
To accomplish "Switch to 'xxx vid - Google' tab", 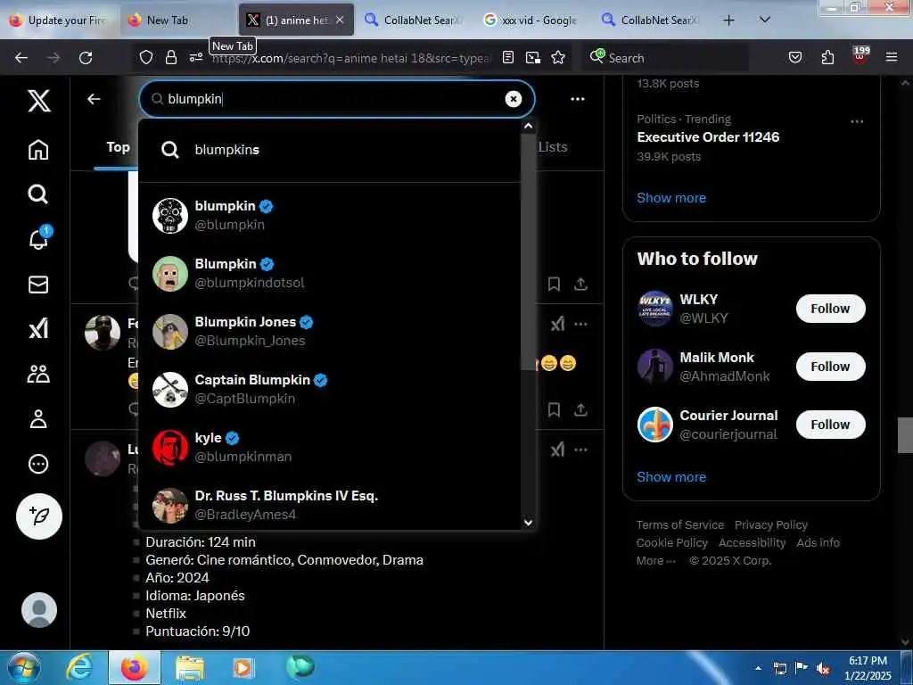I will point(532,20).
